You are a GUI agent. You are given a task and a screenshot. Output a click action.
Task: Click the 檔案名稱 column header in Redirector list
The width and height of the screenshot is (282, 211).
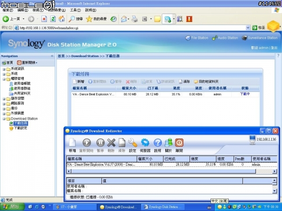(x=102, y=159)
